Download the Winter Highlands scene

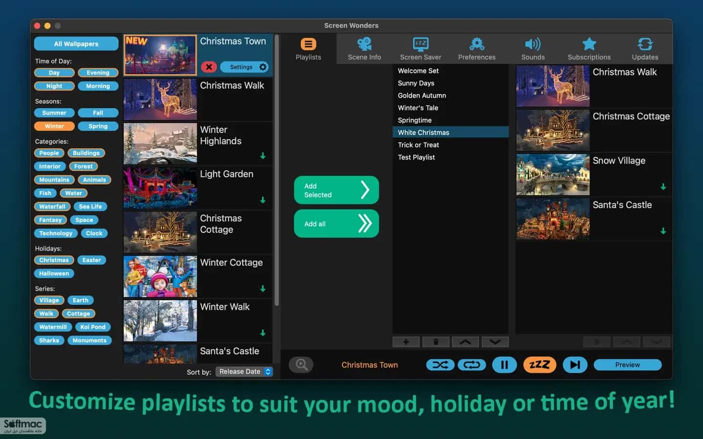[x=263, y=156]
